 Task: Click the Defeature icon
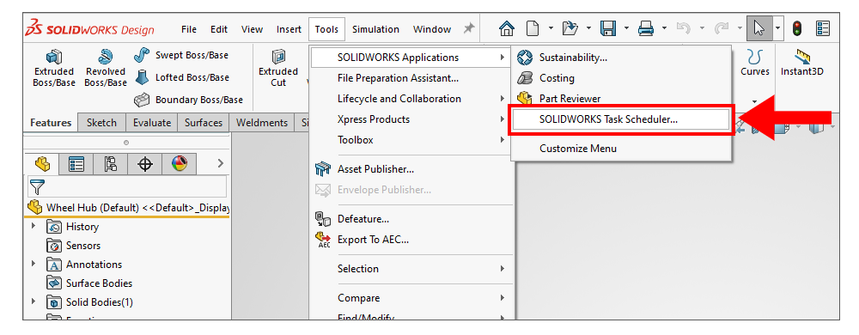(x=323, y=219)
